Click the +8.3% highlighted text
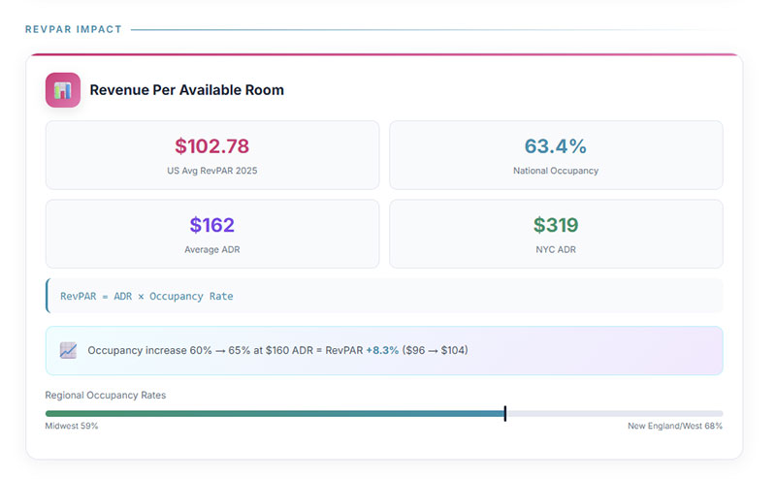The image size is (776, 479). (x=382, y=350)
